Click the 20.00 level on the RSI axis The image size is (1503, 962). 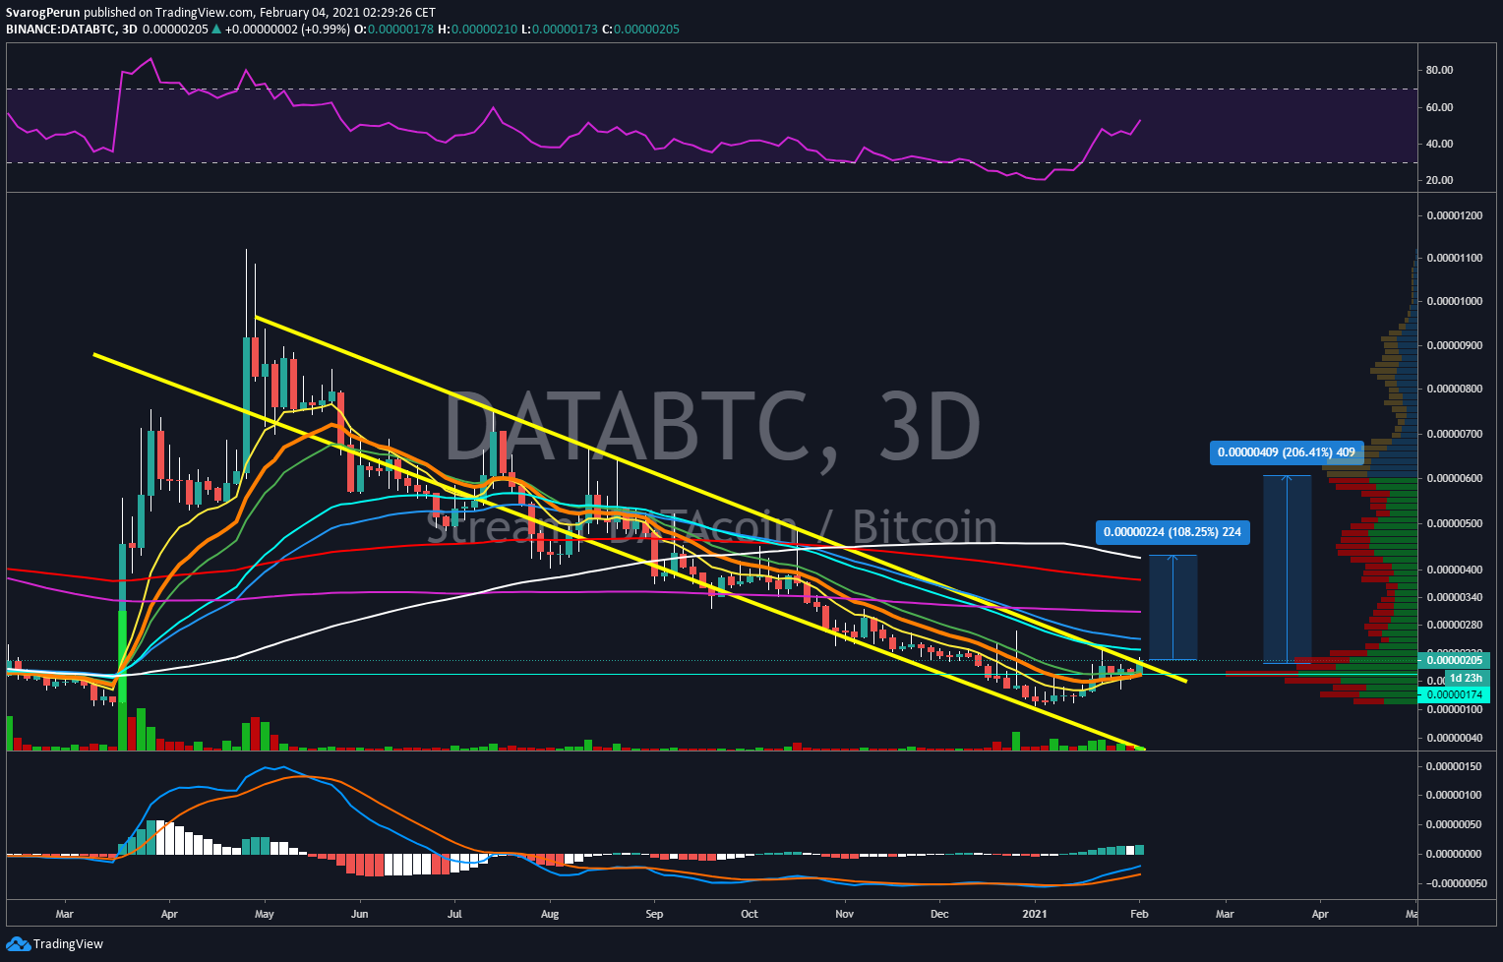pos(1439,180)
